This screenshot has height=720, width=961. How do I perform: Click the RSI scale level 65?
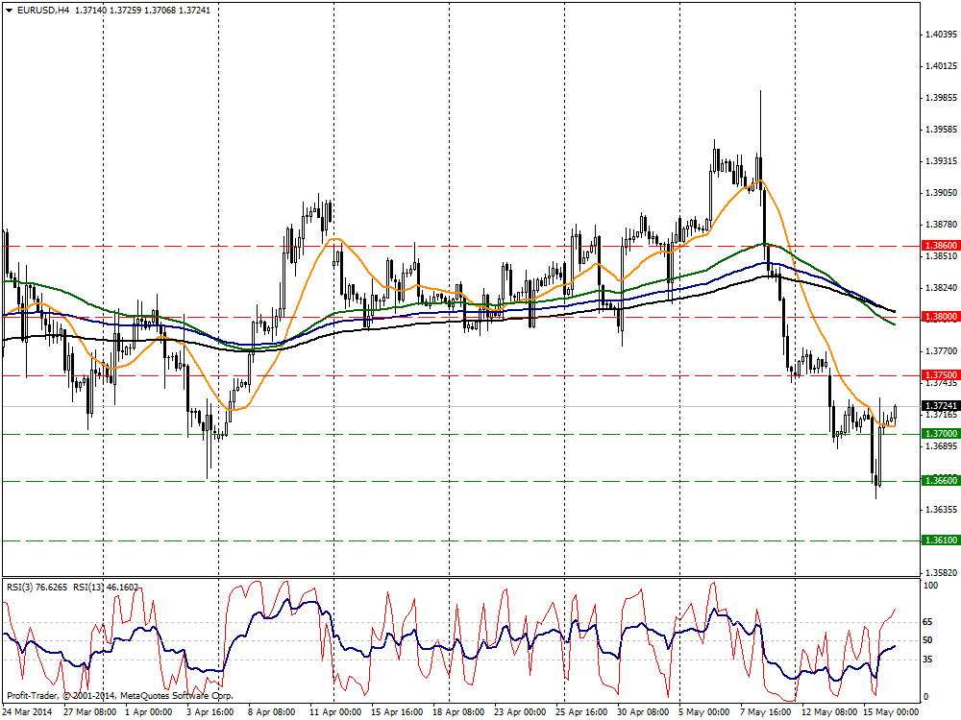pos(928,622)
